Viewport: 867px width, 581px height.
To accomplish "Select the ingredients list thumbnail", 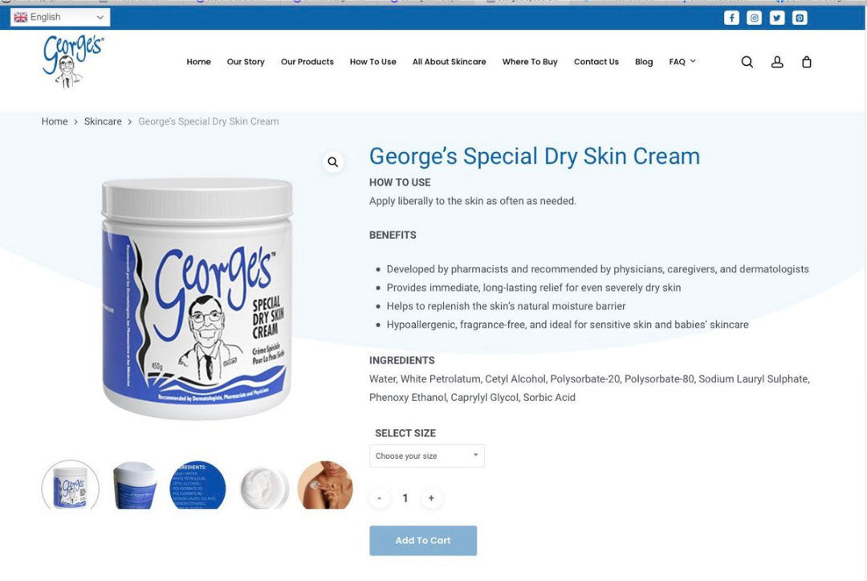I will click(198, 485).
